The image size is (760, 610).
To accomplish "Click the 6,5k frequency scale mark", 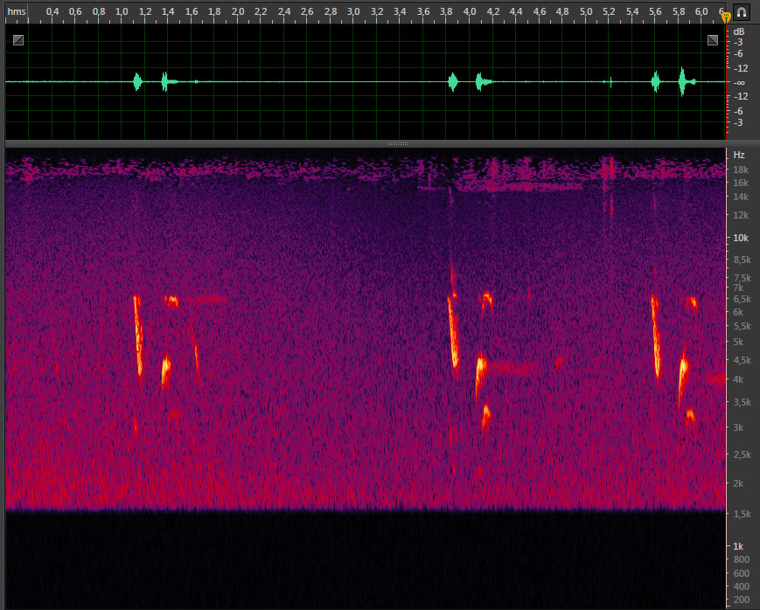I will tap(742, 300).
